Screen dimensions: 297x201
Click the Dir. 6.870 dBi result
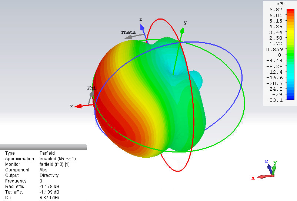49,198
